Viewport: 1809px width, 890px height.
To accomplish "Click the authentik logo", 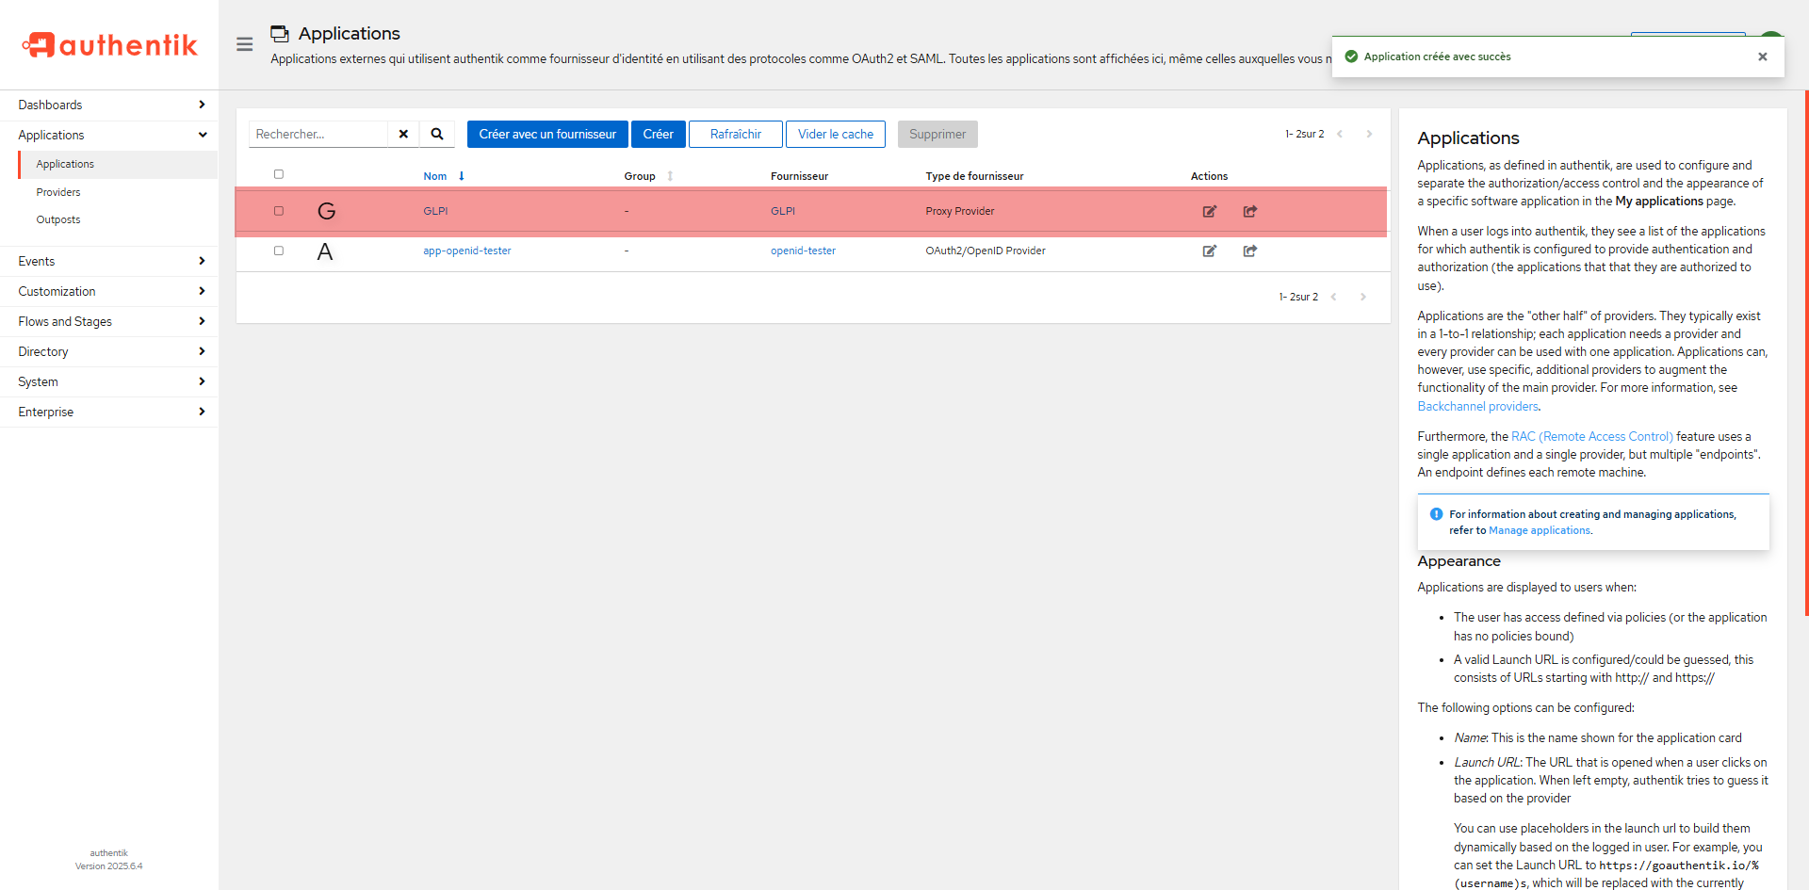I will pos(109,44).
